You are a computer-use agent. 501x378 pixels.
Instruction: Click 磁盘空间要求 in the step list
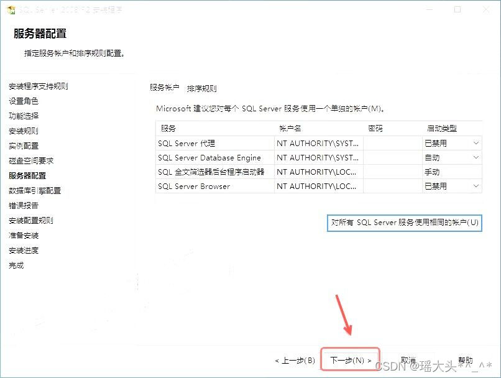31,161
